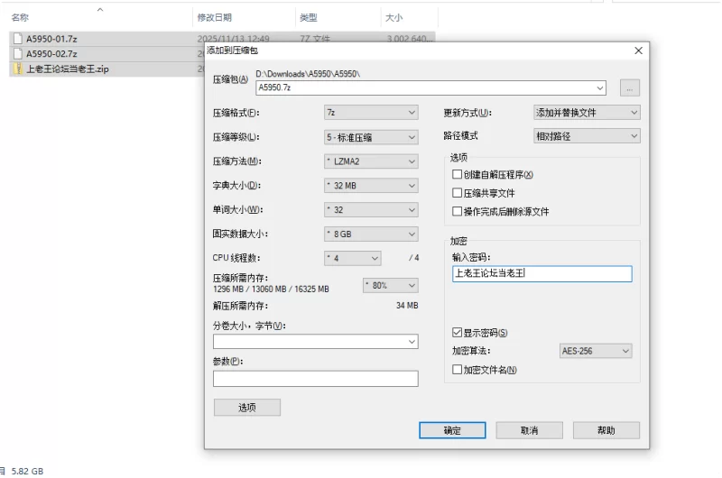
Task: Open 压缩等级 dropdown showing 5-标准压缩
Action: 371,137
